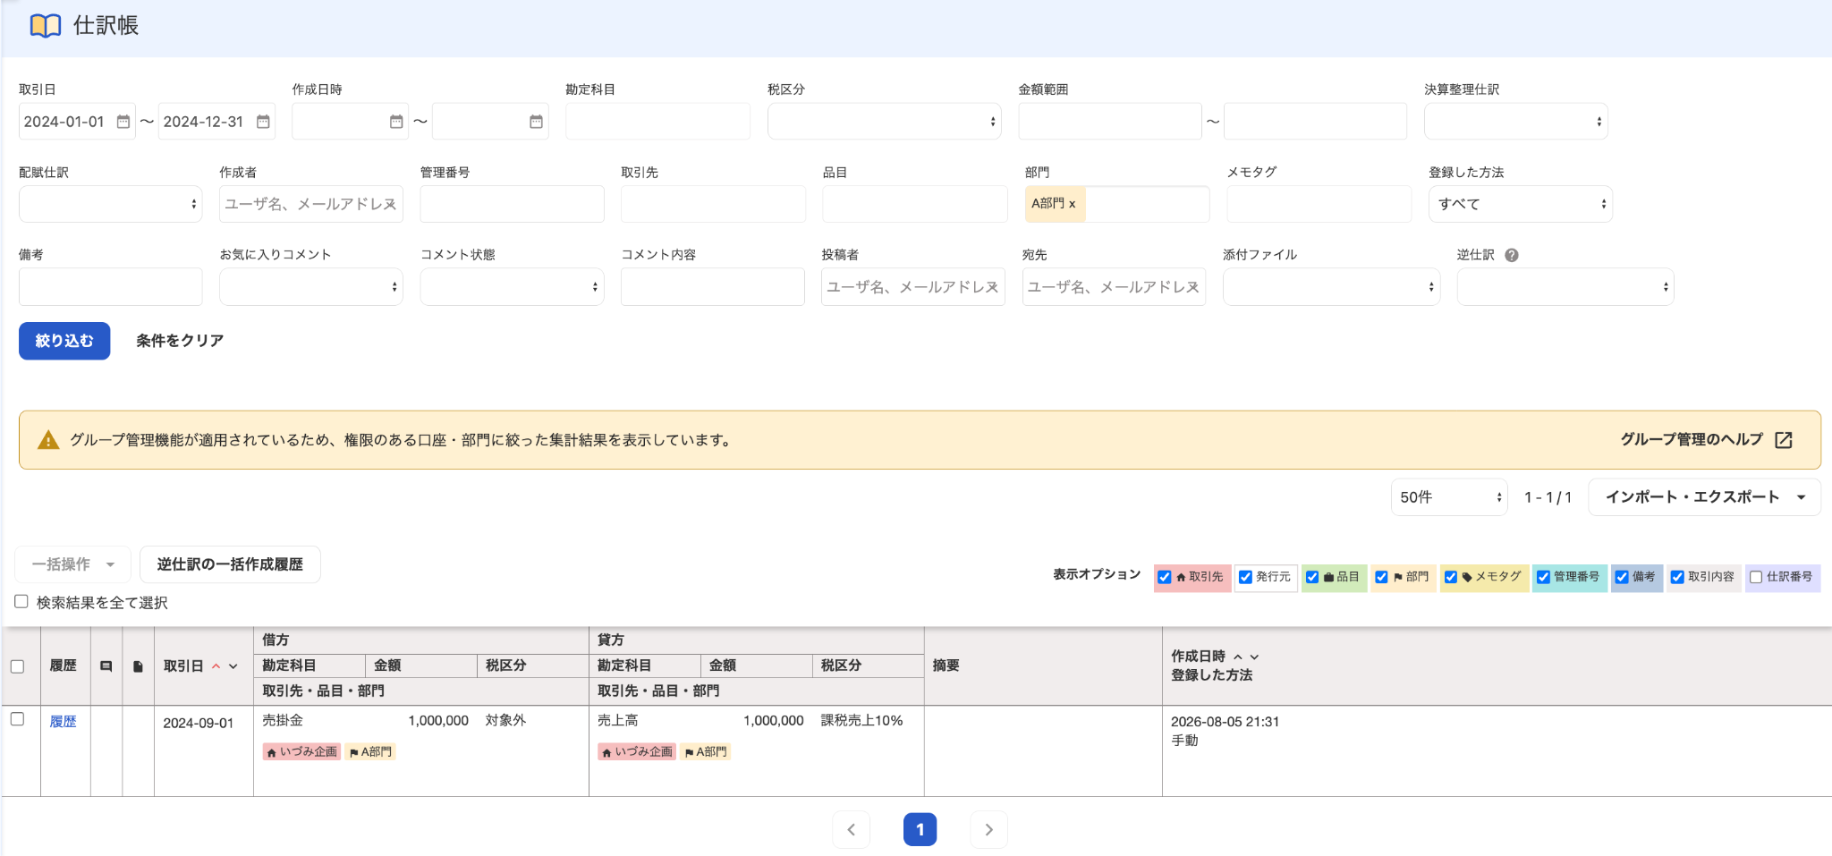Open calendar for 作成日時 end date

536,122
